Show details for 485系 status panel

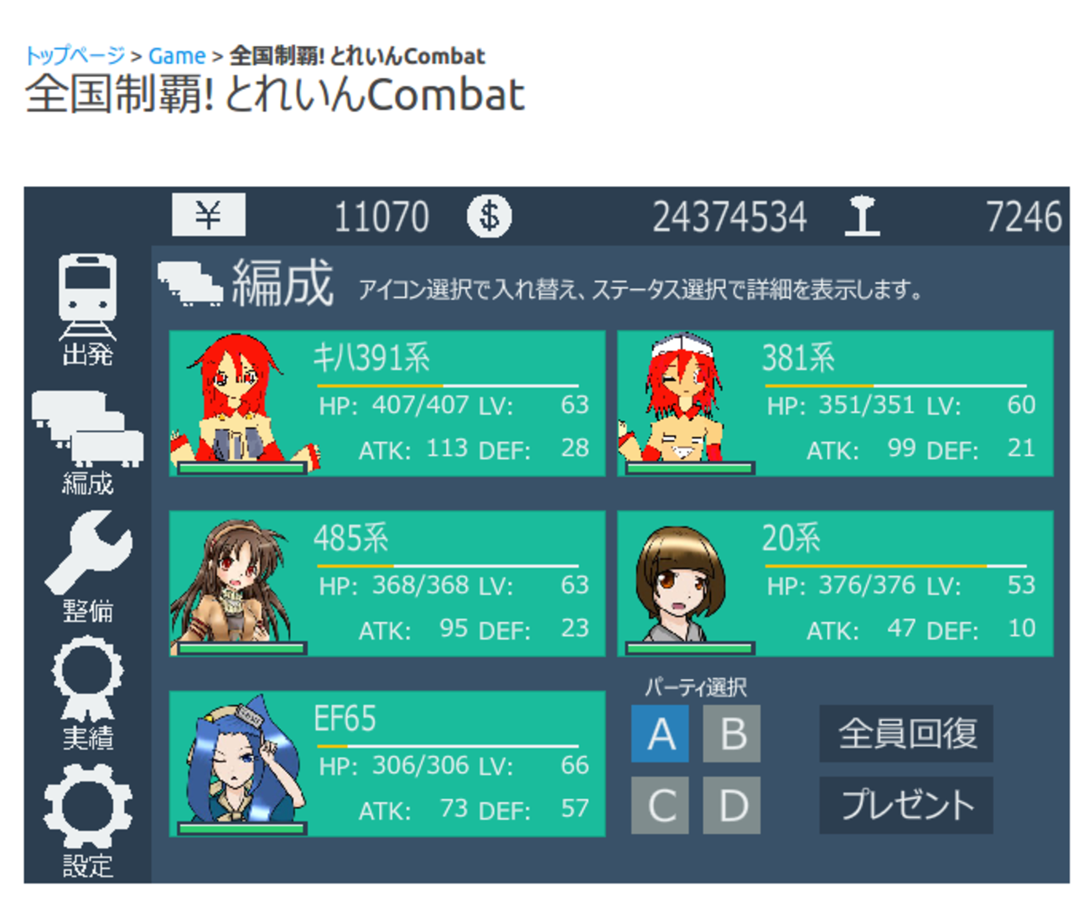(x=453, y=584)
